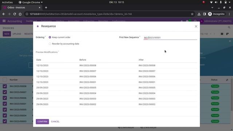Click the microphone status icon
The width and height of the screenshot is (233, 131).
(x=221, y=2)
